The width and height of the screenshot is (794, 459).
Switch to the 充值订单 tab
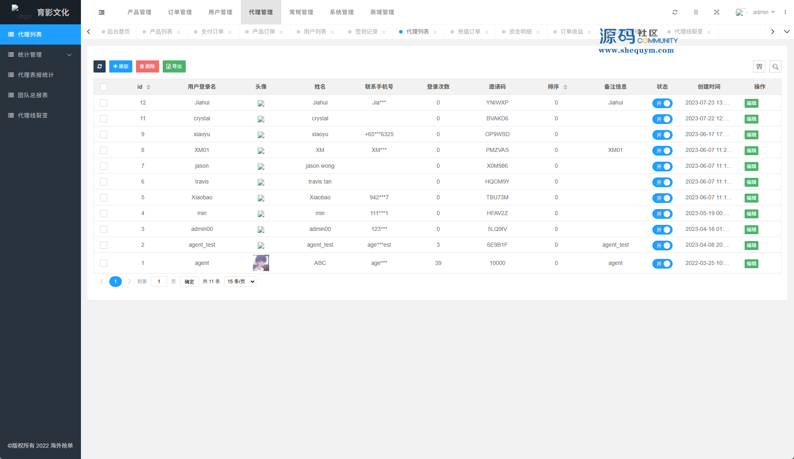[x=469, y=32]
